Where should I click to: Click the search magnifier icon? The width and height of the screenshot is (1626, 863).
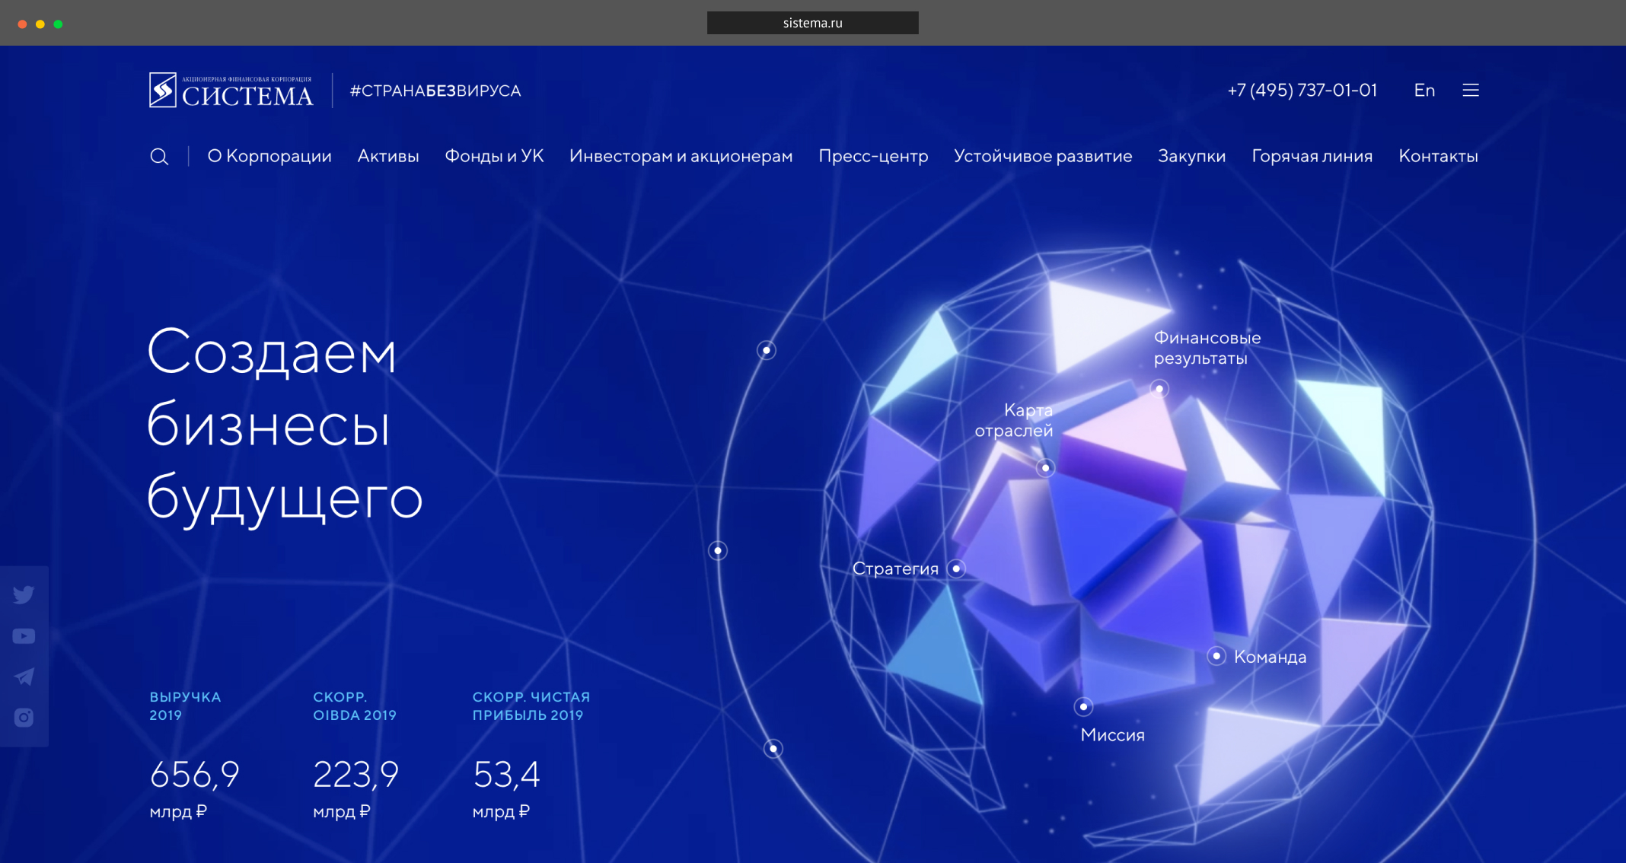click(159, 157)
